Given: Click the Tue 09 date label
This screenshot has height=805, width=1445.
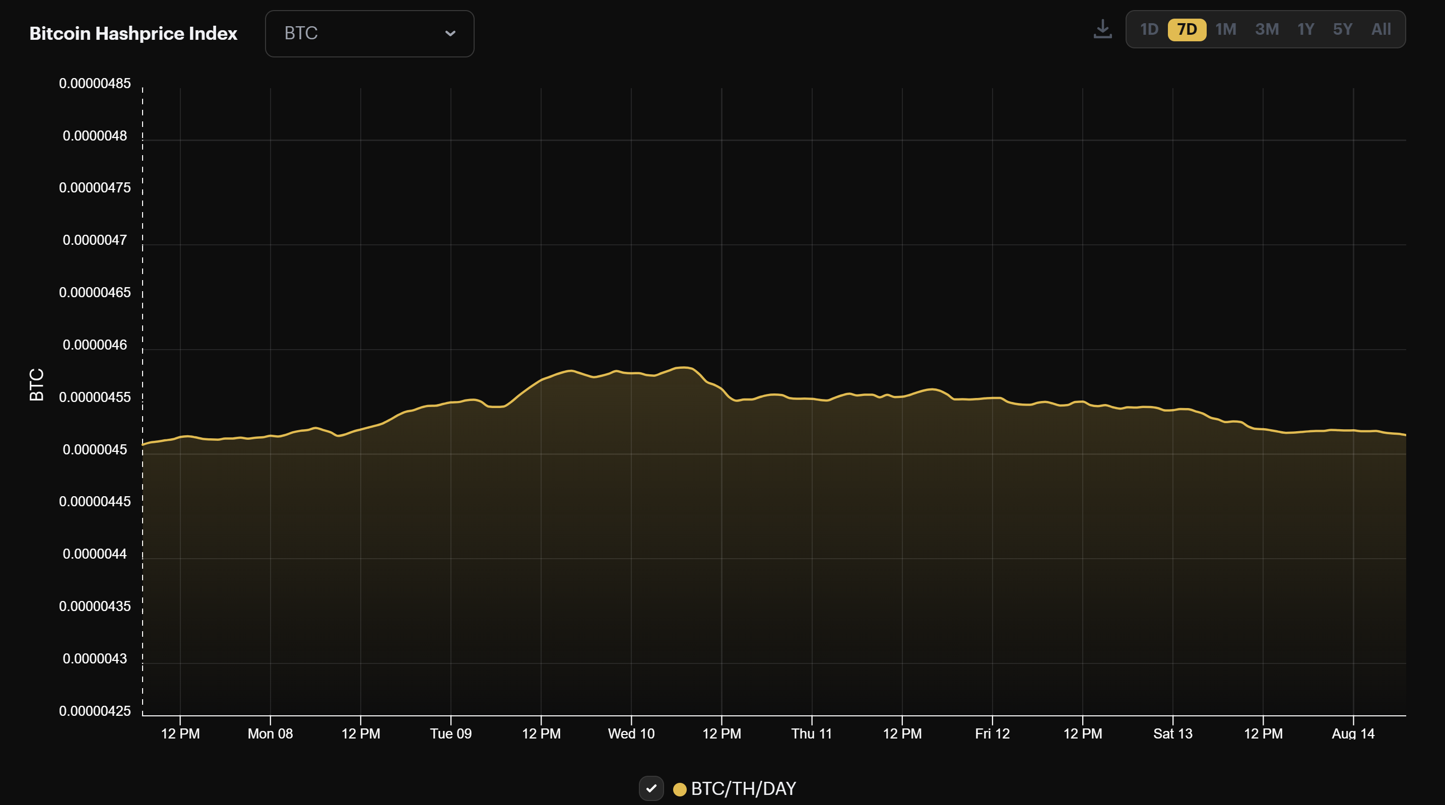Looking at the screenshot, I should [x=451, y=734].
